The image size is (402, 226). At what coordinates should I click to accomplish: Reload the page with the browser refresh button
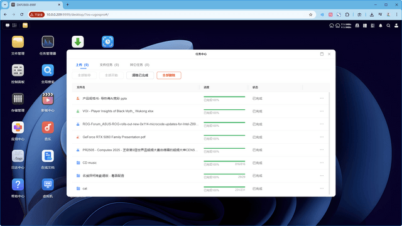tap(22, 14)
